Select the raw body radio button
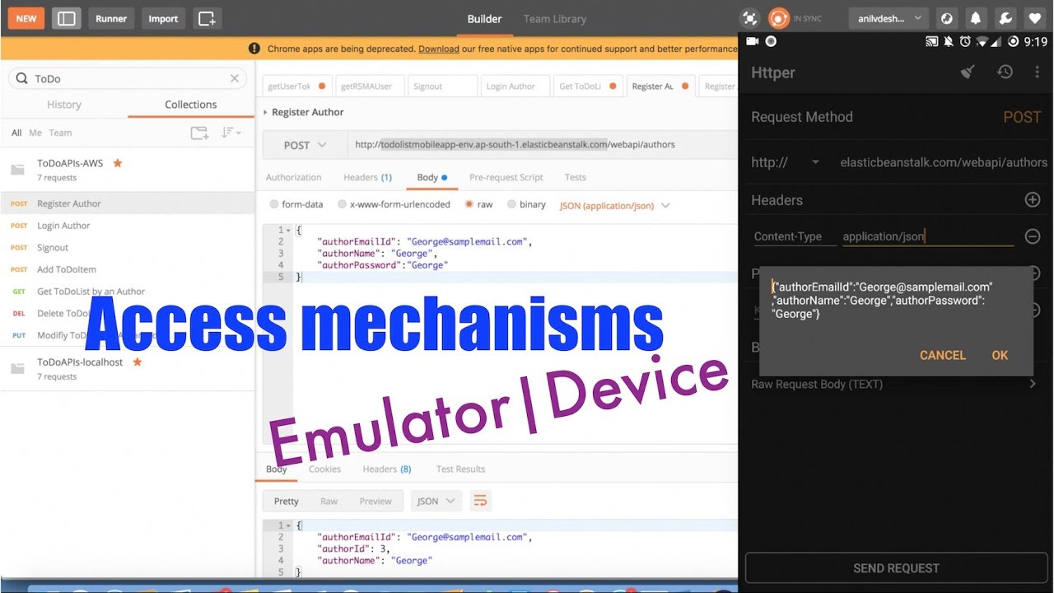 (469, 204)
